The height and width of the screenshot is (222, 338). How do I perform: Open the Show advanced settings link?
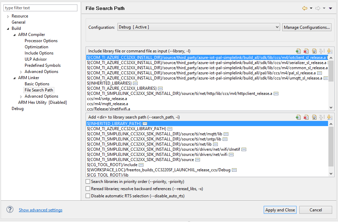(40, 210)
